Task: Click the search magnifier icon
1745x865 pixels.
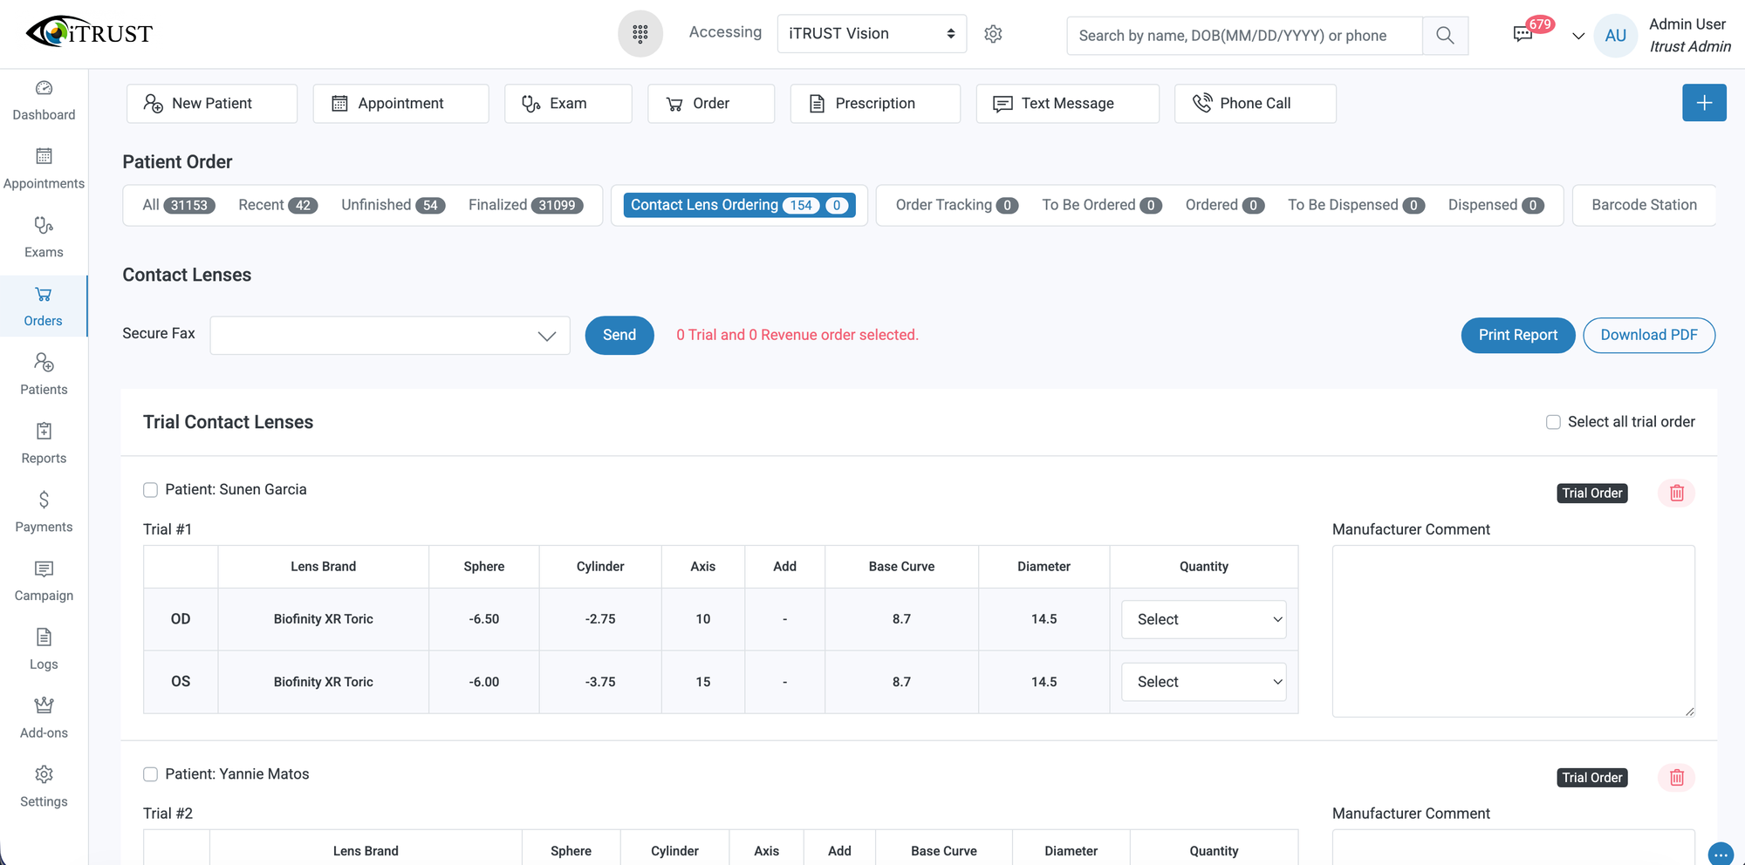Action: coord(1445,36)
